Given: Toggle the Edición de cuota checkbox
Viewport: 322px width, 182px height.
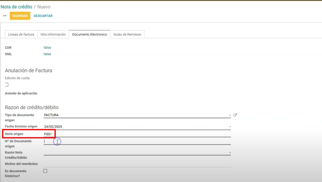Looking at the screenshot, I should pos(6,84).
